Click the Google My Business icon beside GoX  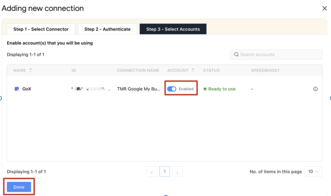(17, 89)
